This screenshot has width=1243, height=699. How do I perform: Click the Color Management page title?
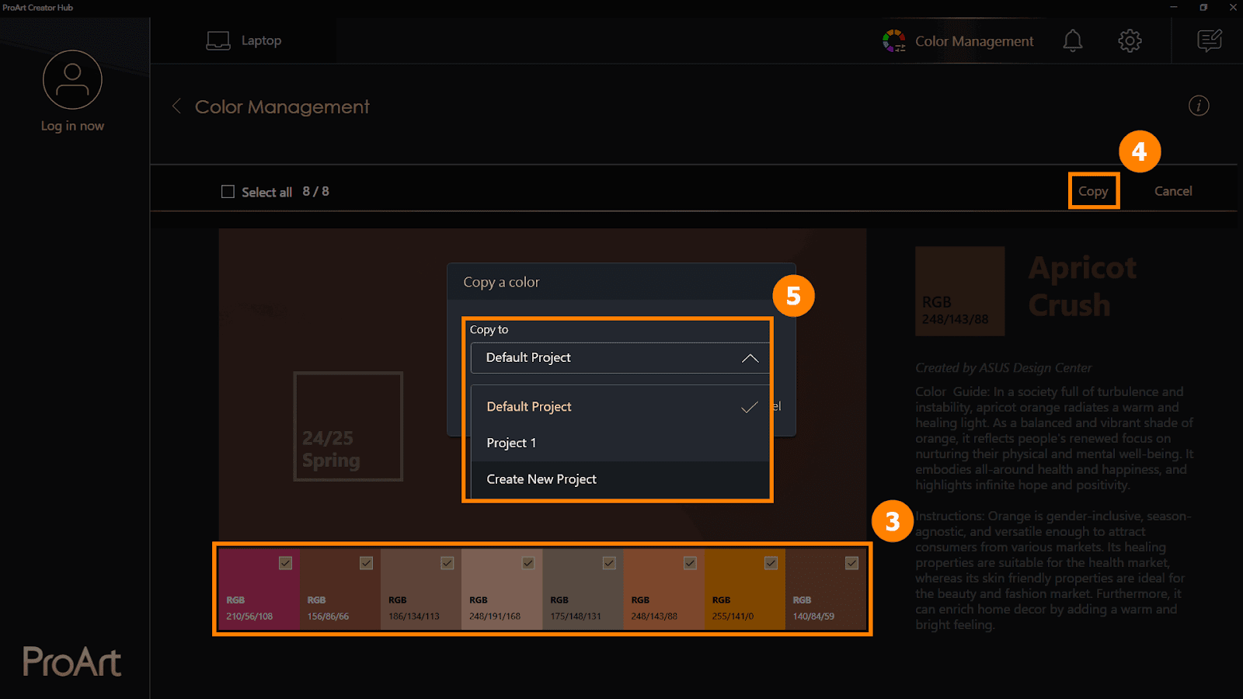[x=282, y=106]
